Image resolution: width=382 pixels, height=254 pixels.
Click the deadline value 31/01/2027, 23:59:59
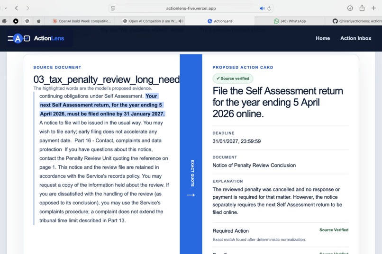[236, 141]
